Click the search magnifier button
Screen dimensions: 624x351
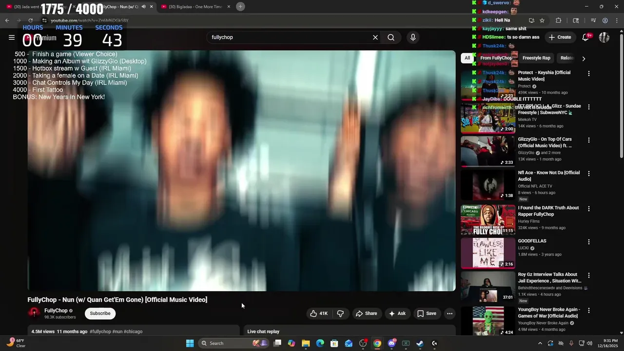coord(391,38)
